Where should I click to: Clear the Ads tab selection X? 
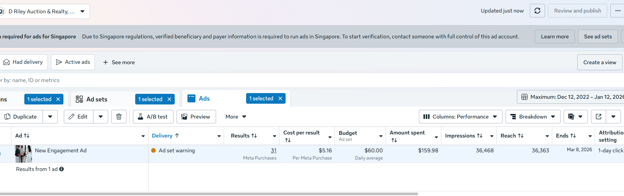[x=280, y=98]
